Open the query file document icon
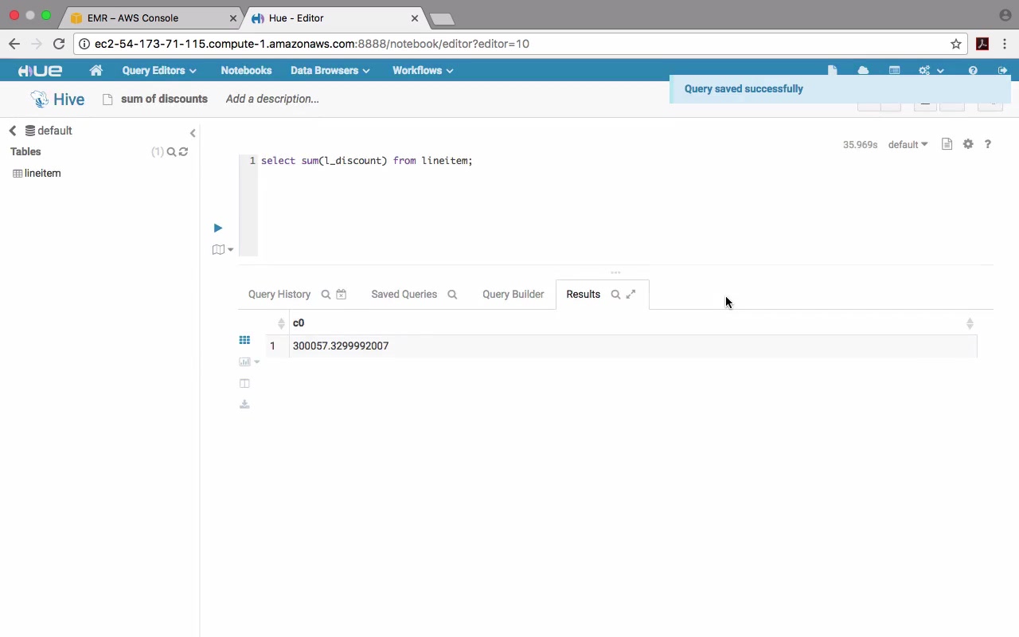The image size is (1019, 637). (947, 144)
